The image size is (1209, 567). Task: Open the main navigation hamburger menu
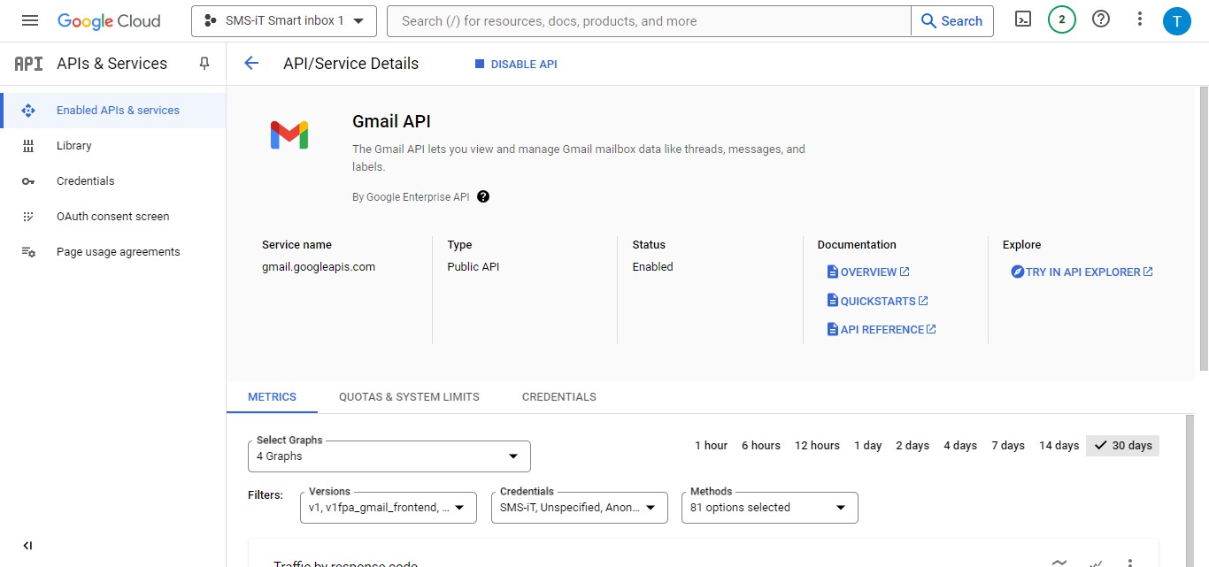pyautogui.click(x=29, y=20)
